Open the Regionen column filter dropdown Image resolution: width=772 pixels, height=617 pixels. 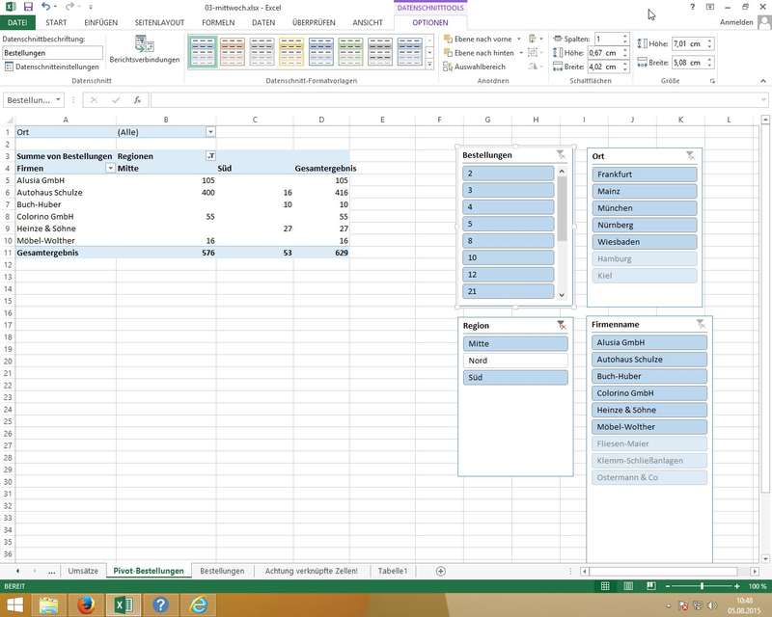click(x=210, y=156)
